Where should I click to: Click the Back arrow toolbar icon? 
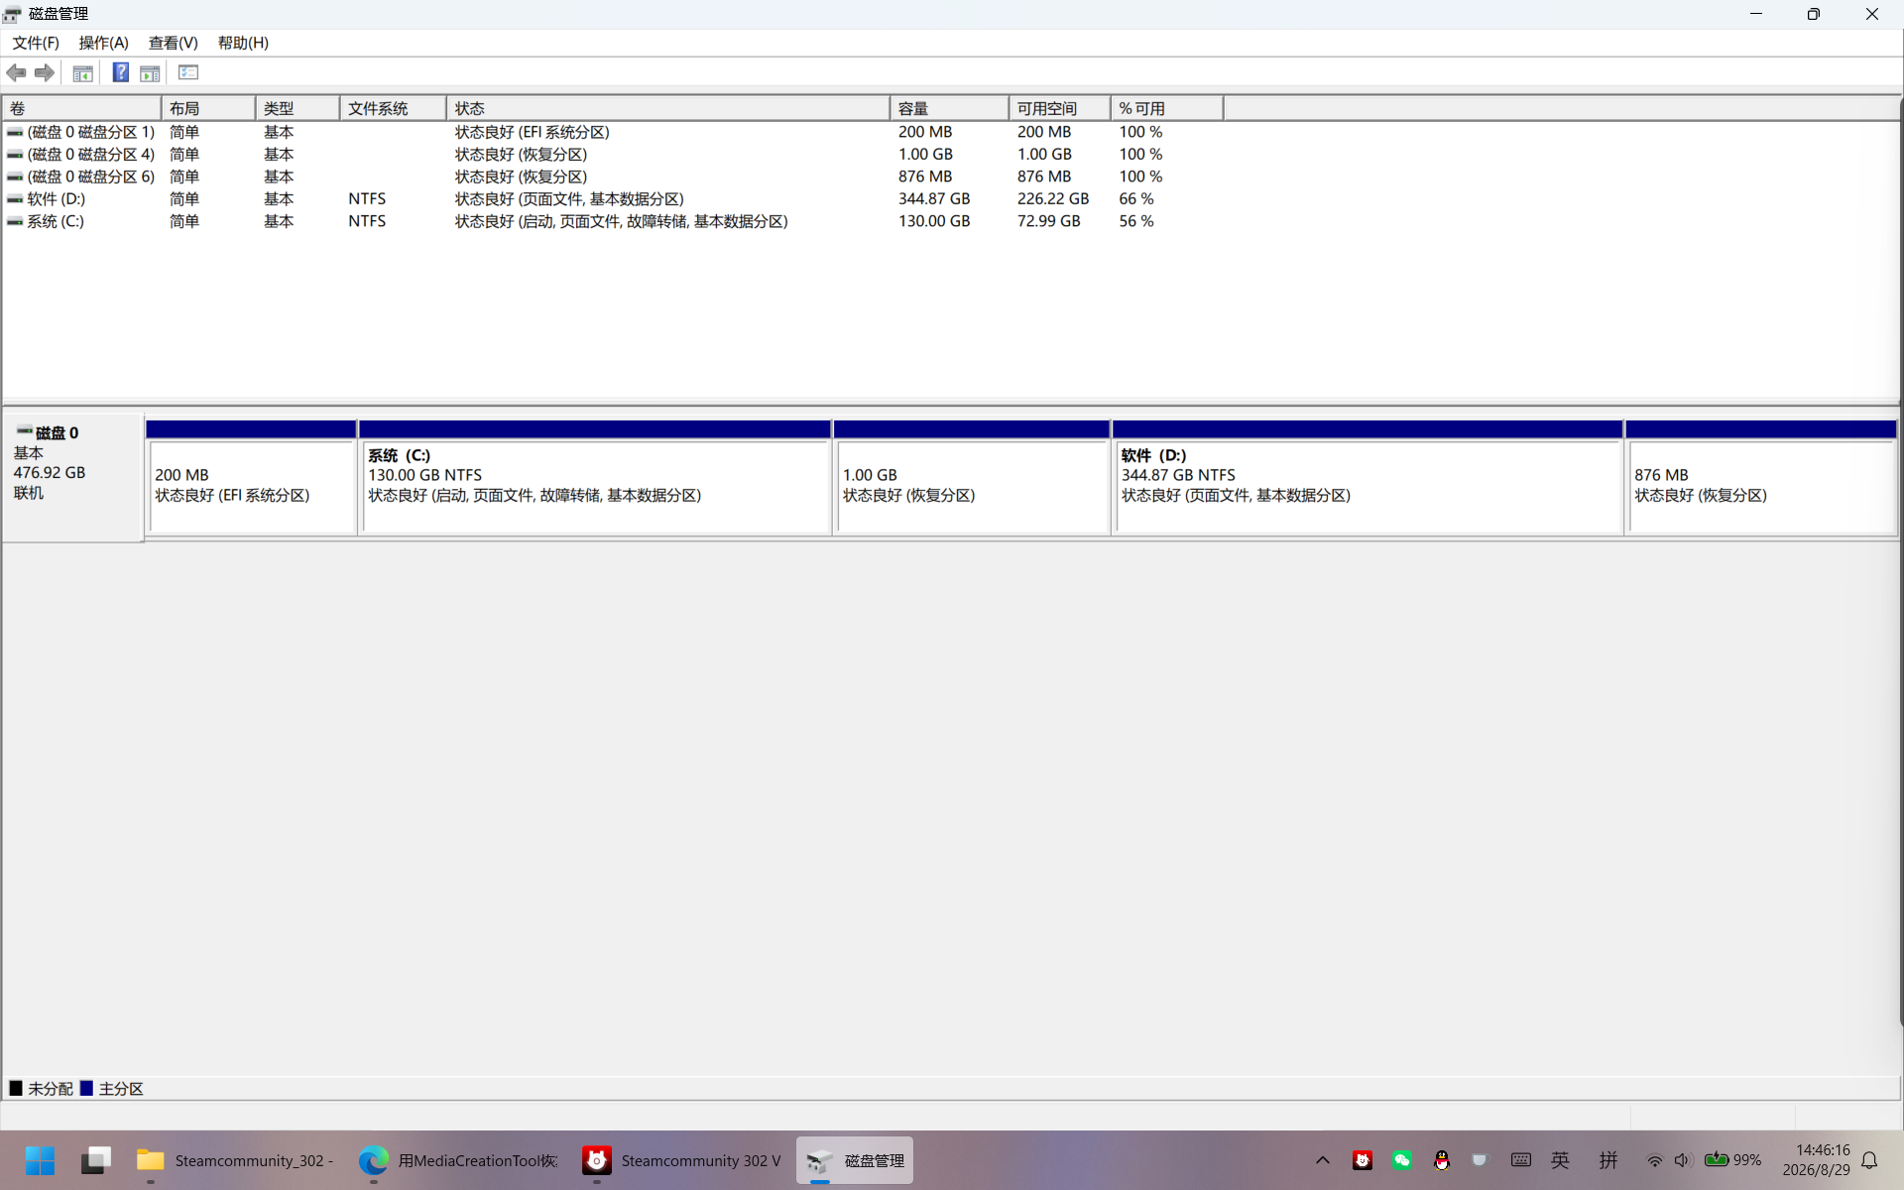pyautogui.click(x=16, y=72)
